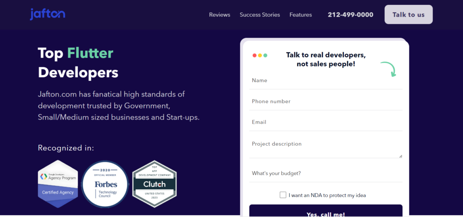
Task: Click the Clutch top app developer badge
Action: [x=155, y=184]
